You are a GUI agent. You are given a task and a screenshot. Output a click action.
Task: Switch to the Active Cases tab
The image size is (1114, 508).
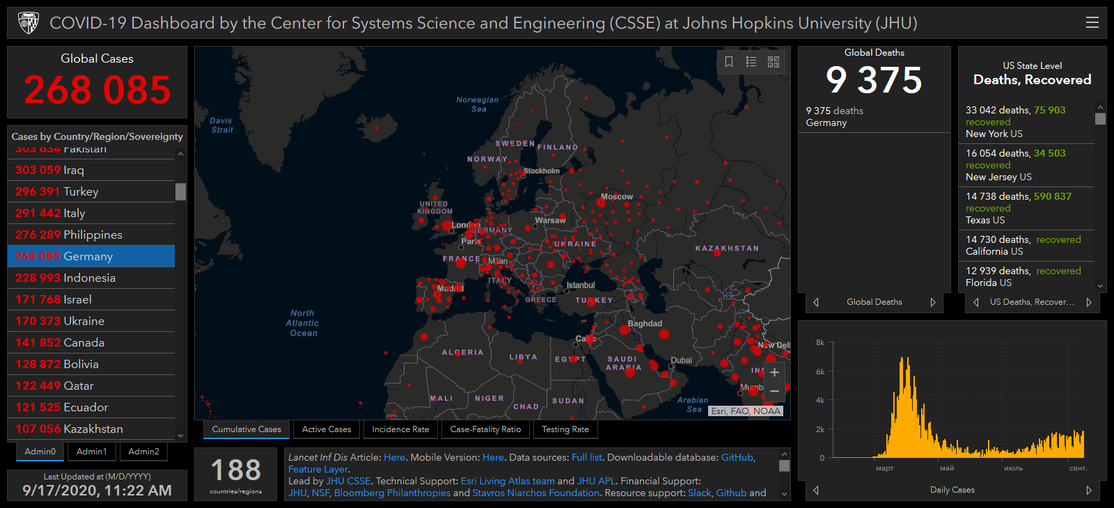tap(327, 429)
